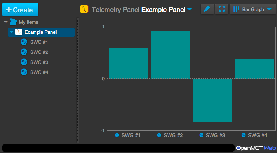The height and width of the screenshot is (153, 277).
Task: Click the SWG #1 telemetry icon in tree
Action: click(x=24, y=42)
